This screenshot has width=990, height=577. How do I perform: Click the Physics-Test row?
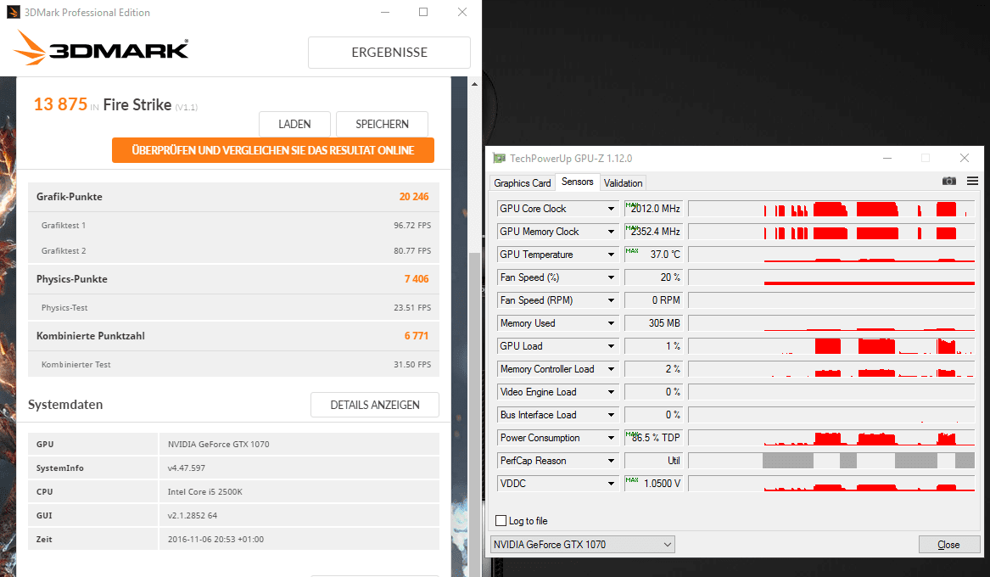pyautogui.click(x=233, y=307)
